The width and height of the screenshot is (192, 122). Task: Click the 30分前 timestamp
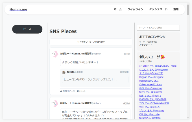pos(127,54)
